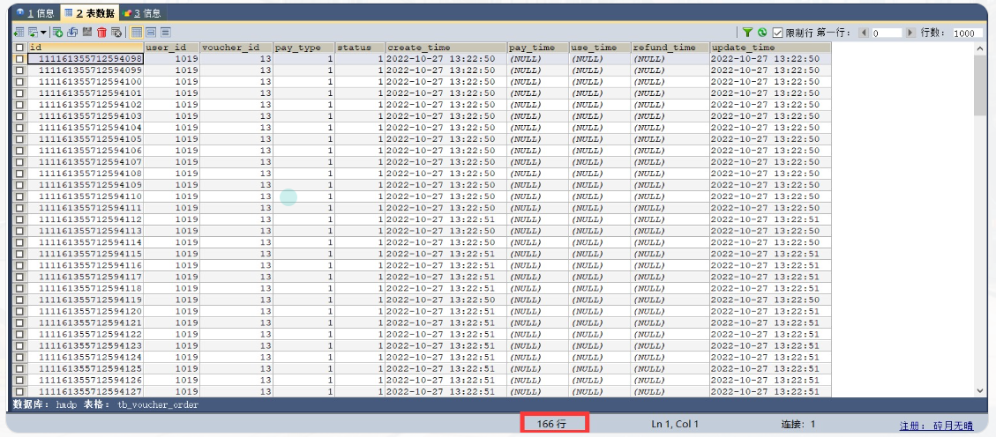Click the voucher_id column header
The height and width of the screenshot is (437, 996).
(x=236, y=48)
